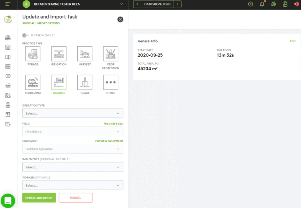Open the help question mark icon
The image size is (301, 208).
(x=250, y=4)
